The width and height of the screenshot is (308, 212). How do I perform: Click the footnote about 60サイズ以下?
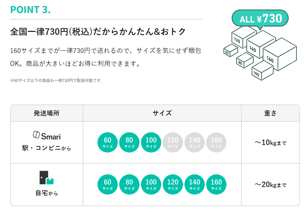click(55, 80)
